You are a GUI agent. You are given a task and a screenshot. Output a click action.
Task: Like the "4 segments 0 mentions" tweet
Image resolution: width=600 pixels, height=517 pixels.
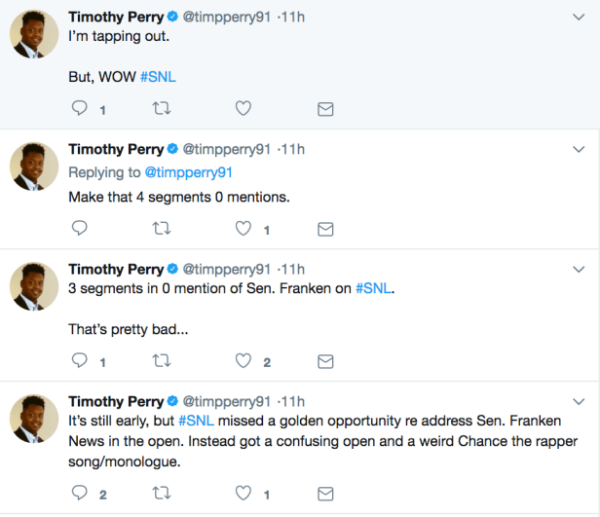point(244,229)
